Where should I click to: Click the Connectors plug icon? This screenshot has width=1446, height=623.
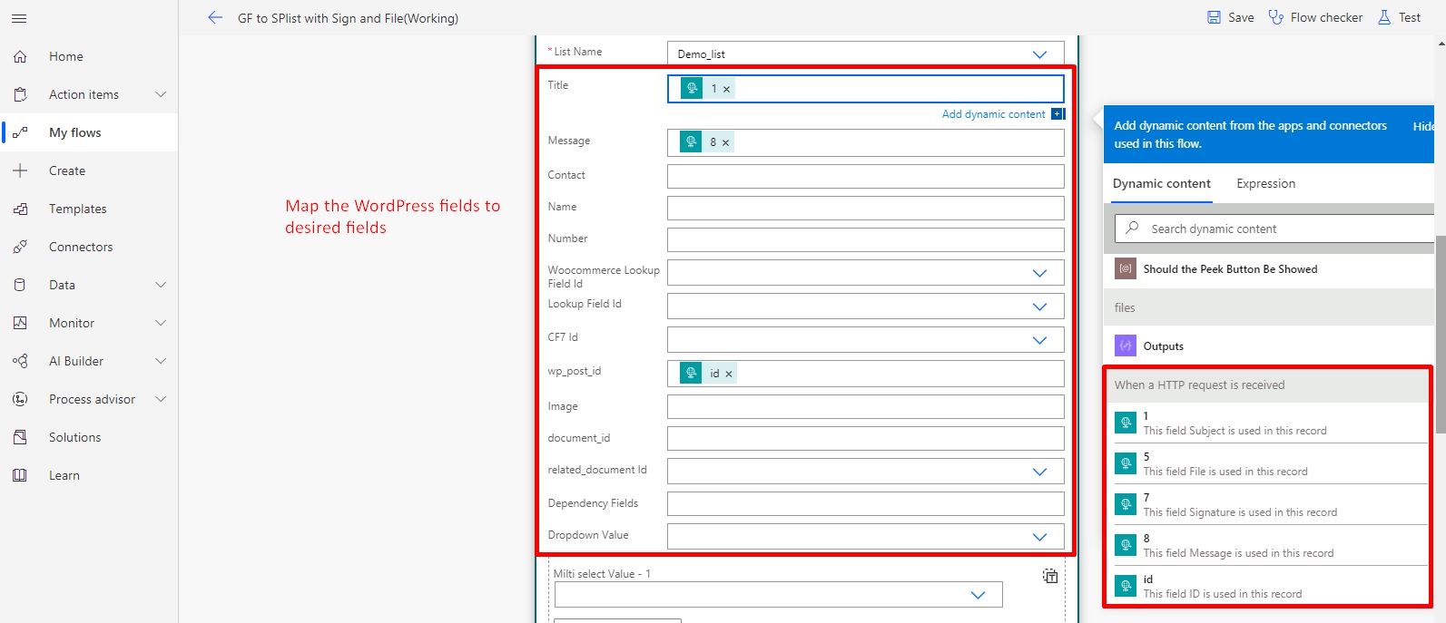click(20, 247)
